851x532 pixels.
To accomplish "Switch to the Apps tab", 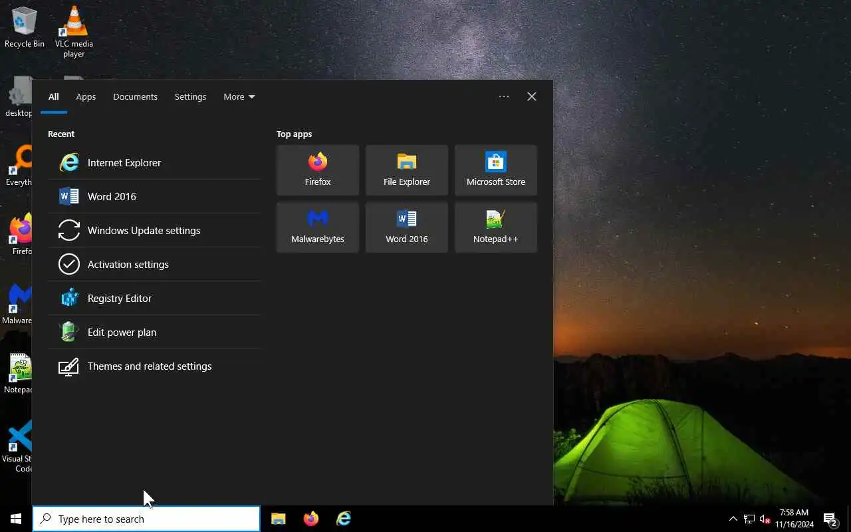I will tap(86, 96).
